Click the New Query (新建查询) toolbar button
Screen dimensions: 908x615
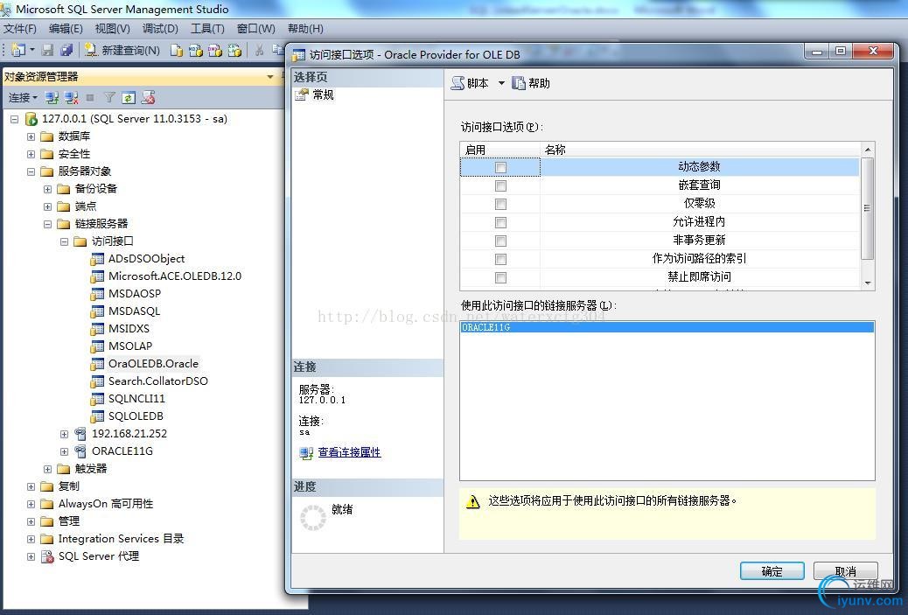click(122, 51)
